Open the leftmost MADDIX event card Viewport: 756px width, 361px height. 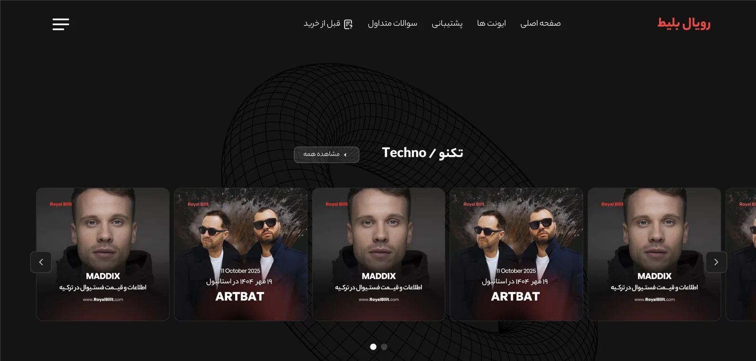tap(103, 254)
